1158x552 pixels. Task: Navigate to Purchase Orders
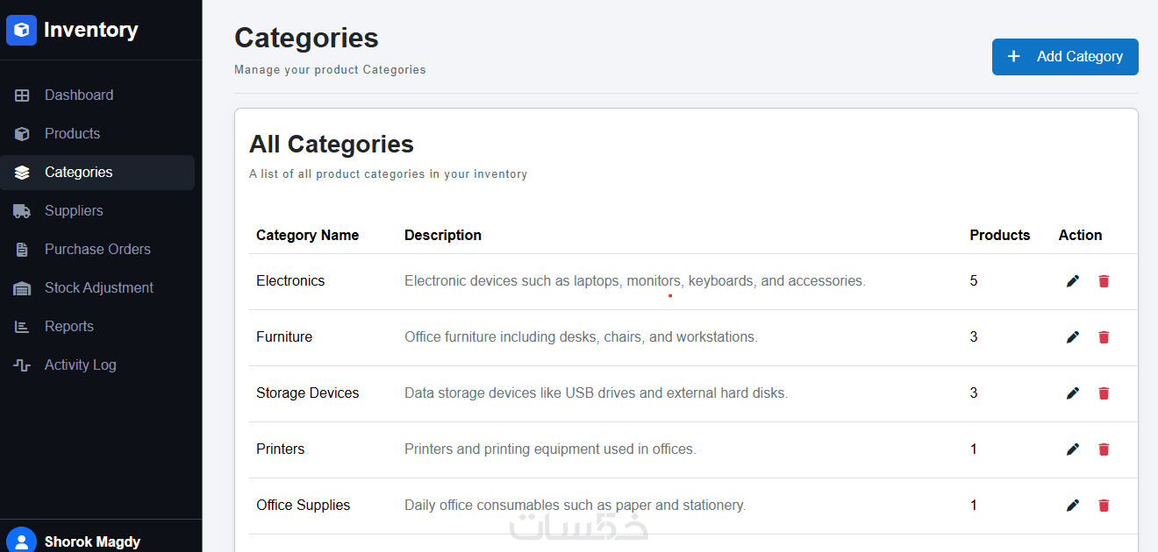[x=97, y=250]
